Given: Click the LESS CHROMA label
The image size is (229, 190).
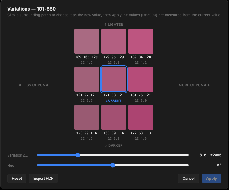Looking at the screenshot, I should click(x=33, y=85).
